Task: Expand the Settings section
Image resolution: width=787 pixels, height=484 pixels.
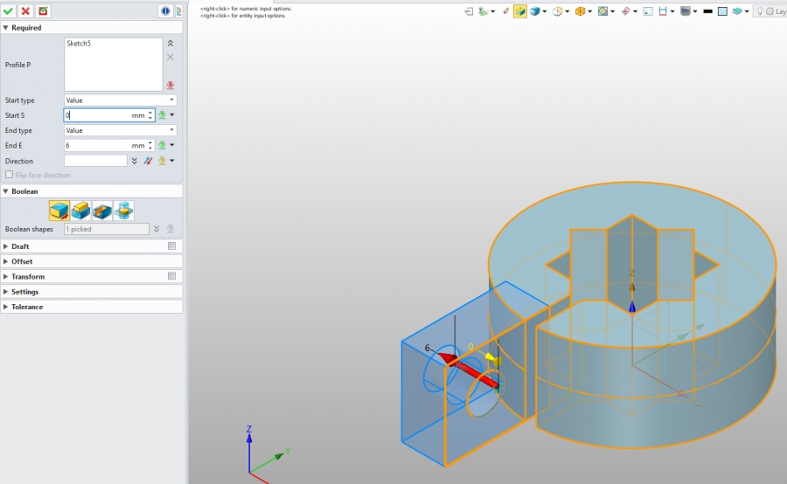Action: pos(5,292)
